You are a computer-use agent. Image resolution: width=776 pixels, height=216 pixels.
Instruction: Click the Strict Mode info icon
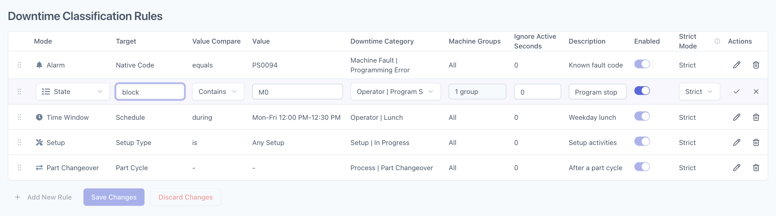click(x=717, y=41)
